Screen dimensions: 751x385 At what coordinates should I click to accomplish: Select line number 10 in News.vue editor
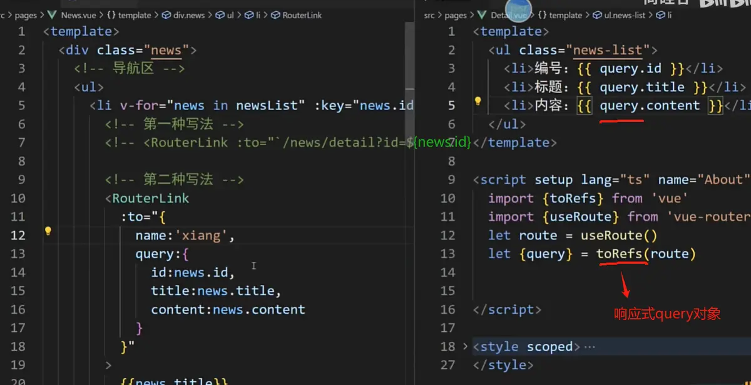(x=18, y=198)
